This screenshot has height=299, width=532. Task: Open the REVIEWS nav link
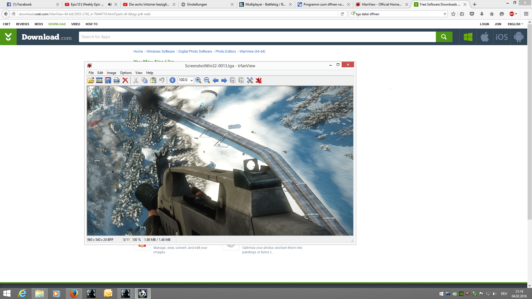point(22,24)
